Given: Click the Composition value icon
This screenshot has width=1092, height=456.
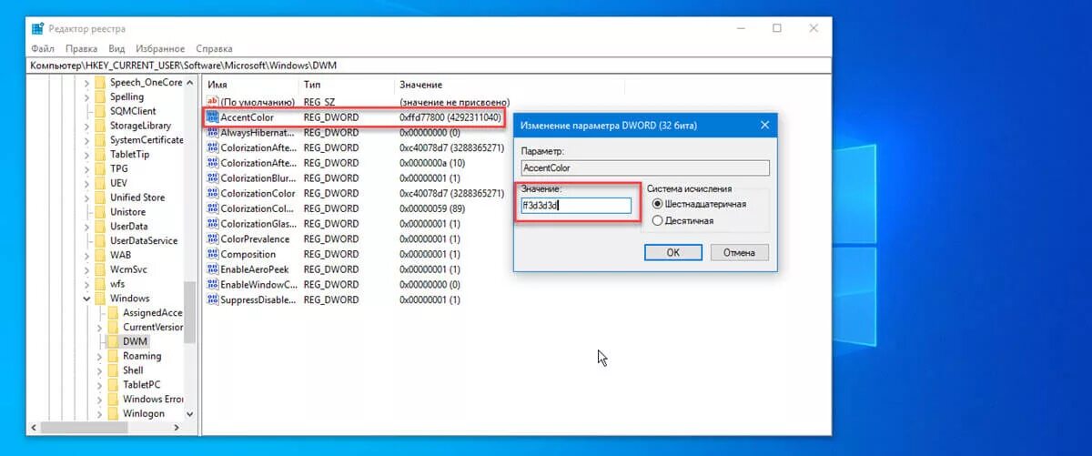Looking at the screenshot, I should pyautogui.click(x=213, y=254).
